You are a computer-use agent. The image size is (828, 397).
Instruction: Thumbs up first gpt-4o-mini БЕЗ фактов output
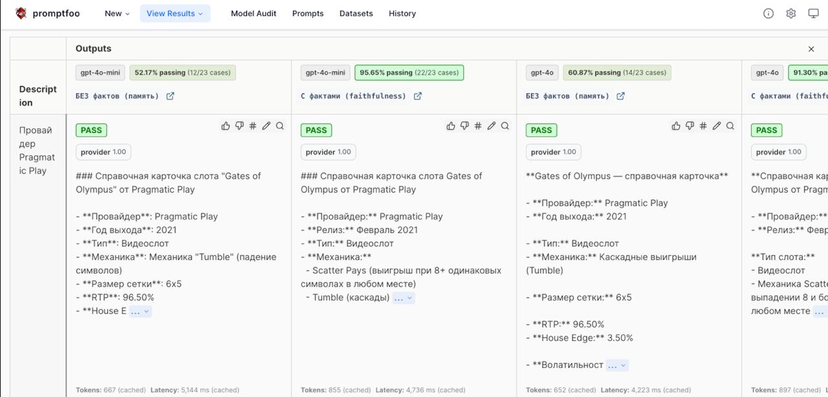click(x=226, y=126)
